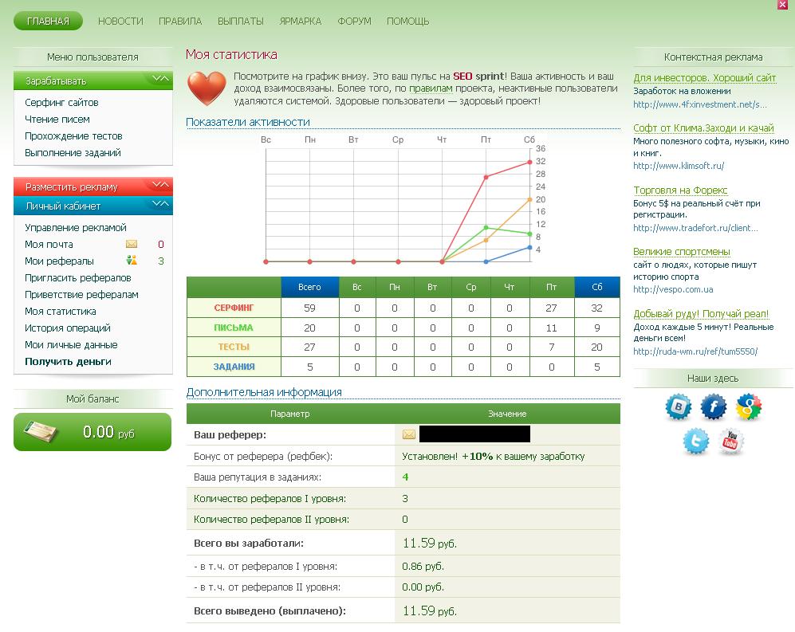795x632 pixels.
Task: Click the green 0.00 руб balance button
Action: click(92, 432)
